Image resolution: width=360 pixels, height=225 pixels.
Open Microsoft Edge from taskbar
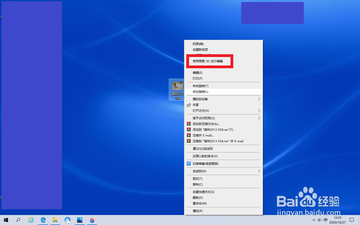tap(43, 220)
